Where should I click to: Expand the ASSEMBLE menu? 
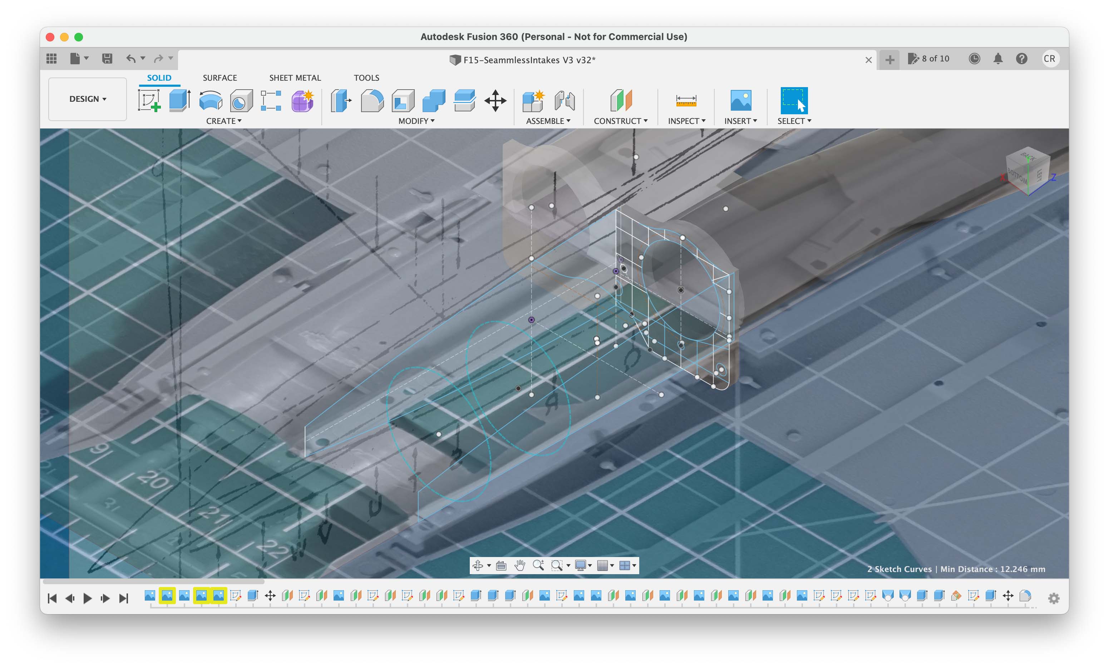[x=548, y=121]
